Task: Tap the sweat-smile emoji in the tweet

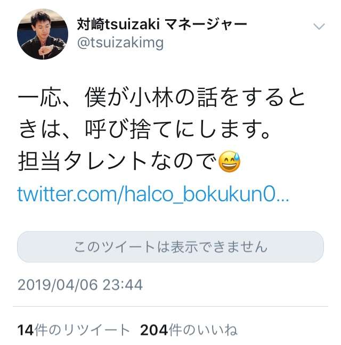Action: coord(229,161)
